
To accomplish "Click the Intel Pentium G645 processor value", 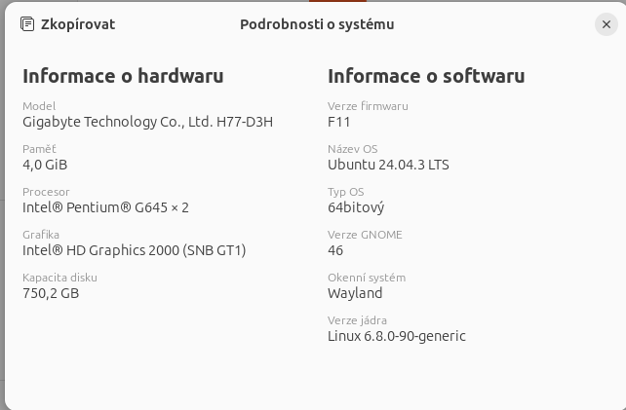I will (105, 207).
